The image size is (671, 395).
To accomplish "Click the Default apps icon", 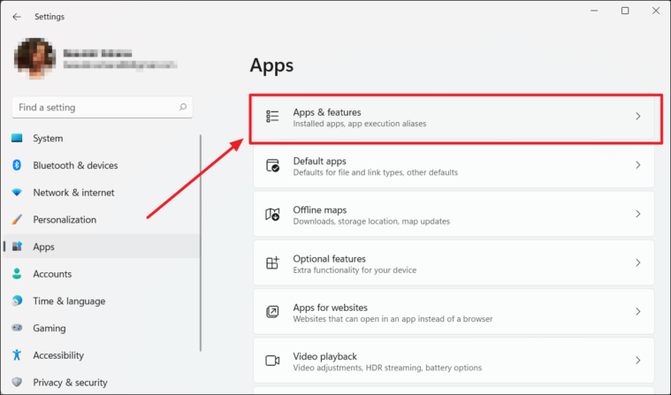I will [x=272, y=165].
